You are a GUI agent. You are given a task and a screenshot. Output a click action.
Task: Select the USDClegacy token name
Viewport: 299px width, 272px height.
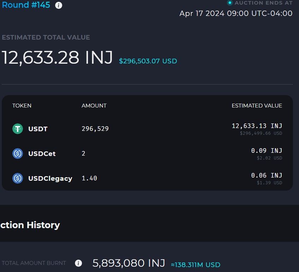click(x=50, y=179)
